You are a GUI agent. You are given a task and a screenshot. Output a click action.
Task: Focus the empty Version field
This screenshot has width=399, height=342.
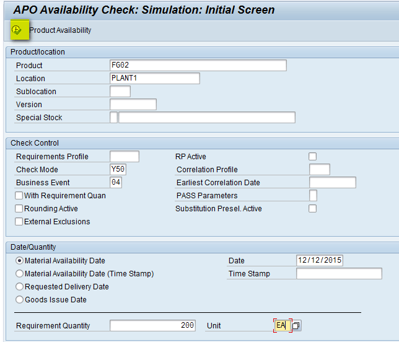coord(133,104)
